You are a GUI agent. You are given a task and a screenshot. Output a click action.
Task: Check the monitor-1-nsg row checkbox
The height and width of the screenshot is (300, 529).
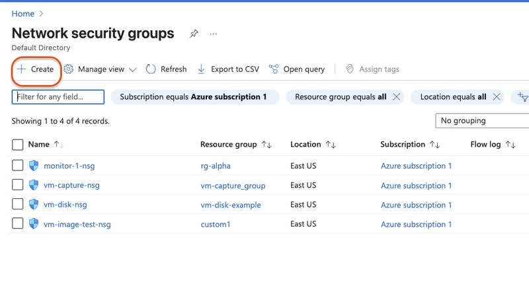pos(18,165)
